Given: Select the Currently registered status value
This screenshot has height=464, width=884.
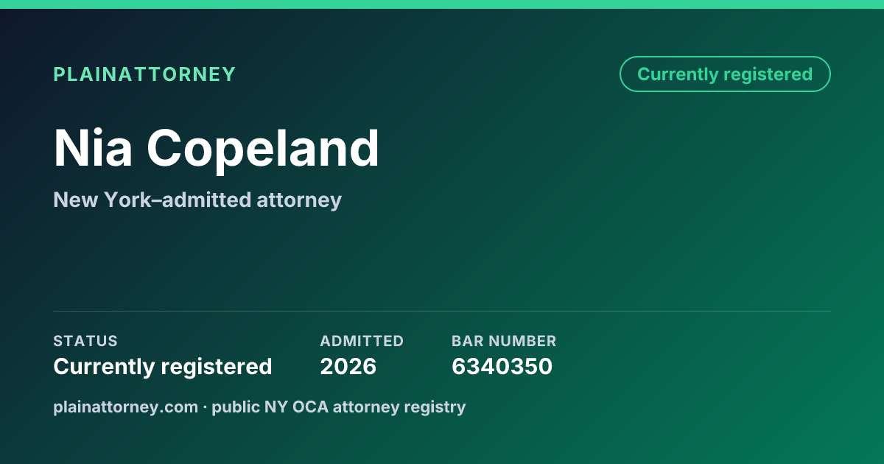Looking at the screenshot, I should pos(163,366).
